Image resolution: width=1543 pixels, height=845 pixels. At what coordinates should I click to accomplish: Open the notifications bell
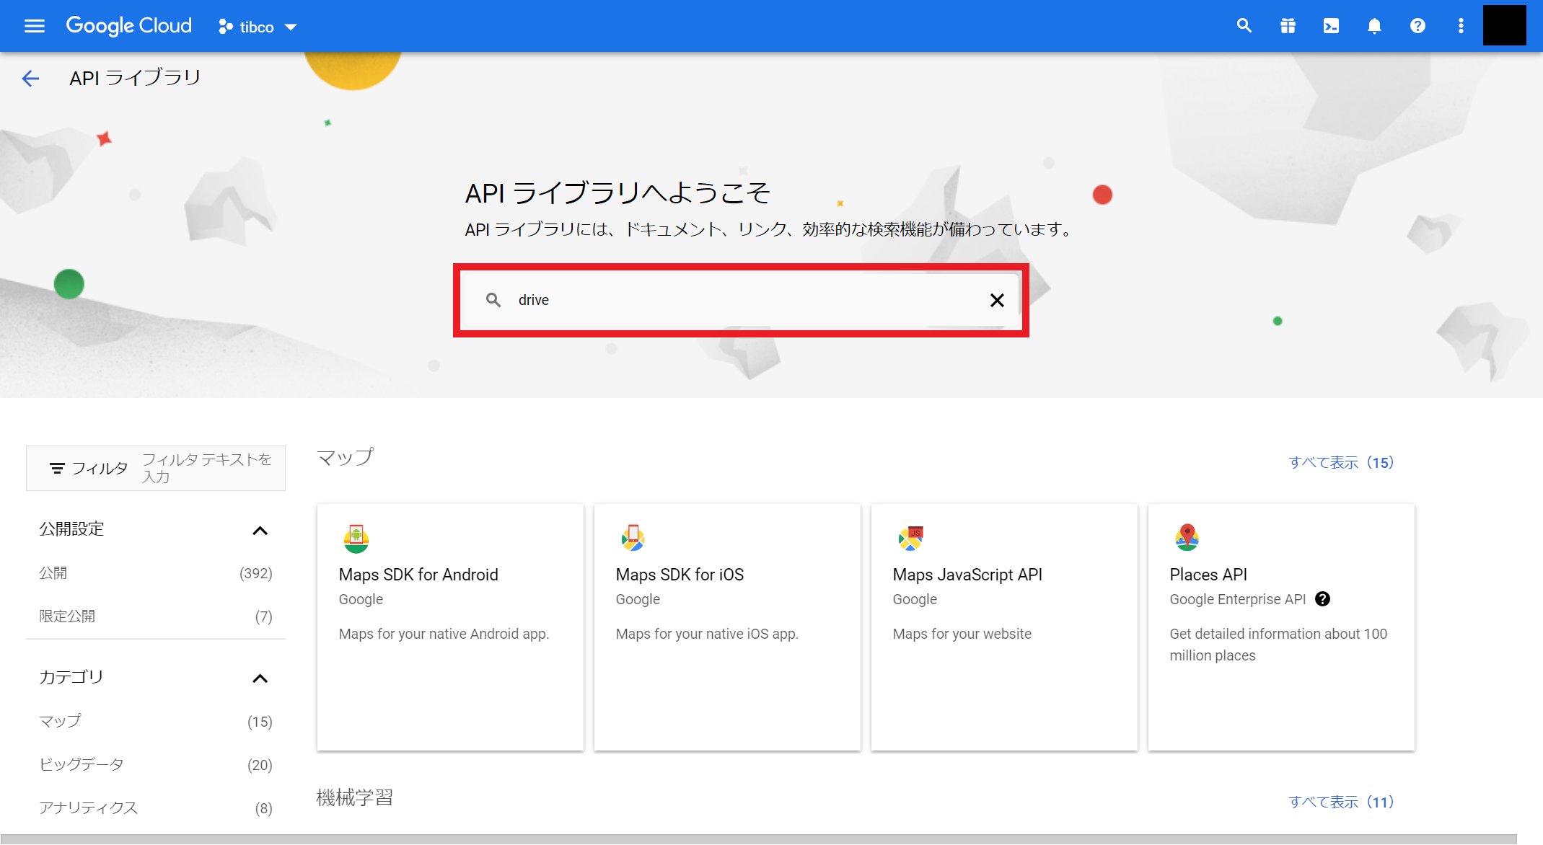(x=1374, y=26)
